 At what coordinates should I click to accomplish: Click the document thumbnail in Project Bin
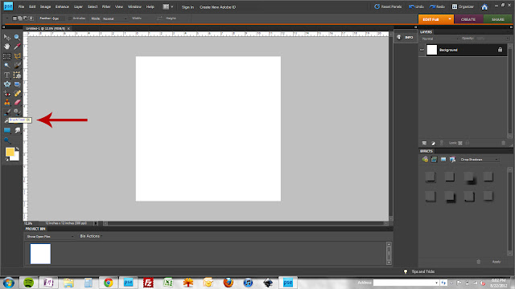pos(40,254)
